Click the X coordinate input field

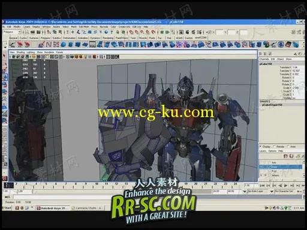click(219, 32)
